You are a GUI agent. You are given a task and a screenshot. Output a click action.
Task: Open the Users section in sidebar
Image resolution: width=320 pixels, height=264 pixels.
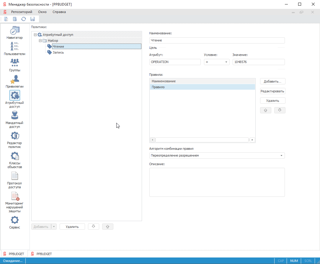pos(15,47)
